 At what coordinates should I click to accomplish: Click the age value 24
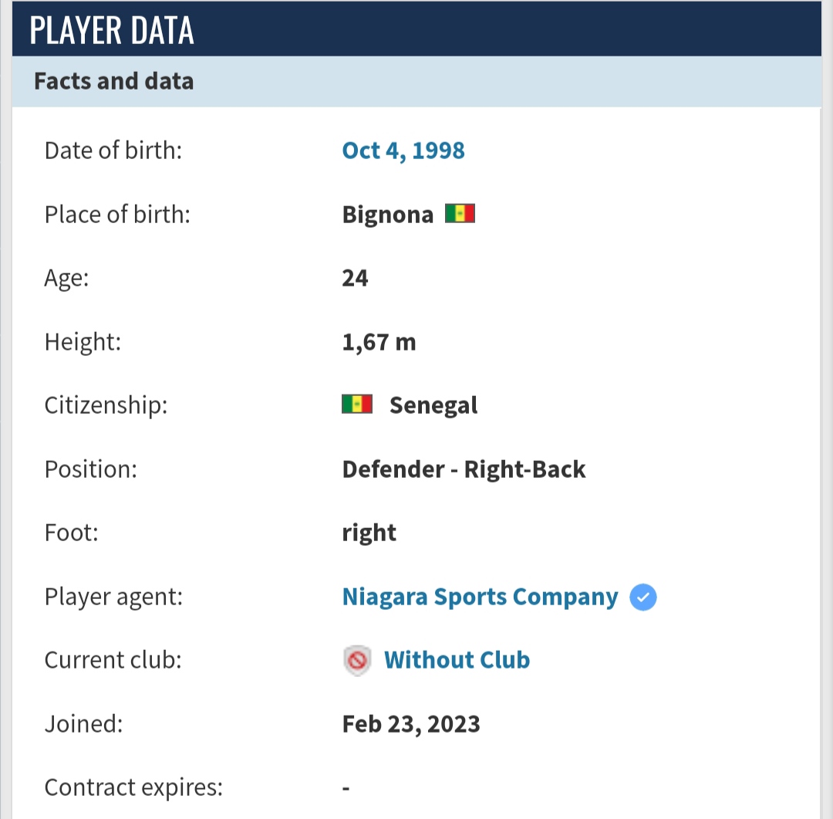(x=355, y=278)
